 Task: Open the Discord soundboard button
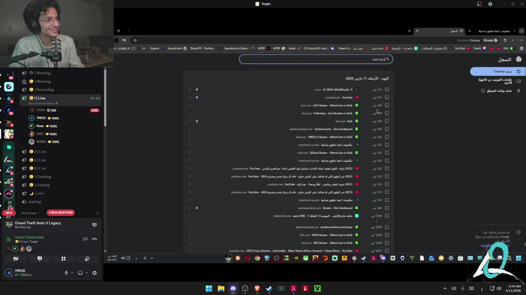point(87,259)
